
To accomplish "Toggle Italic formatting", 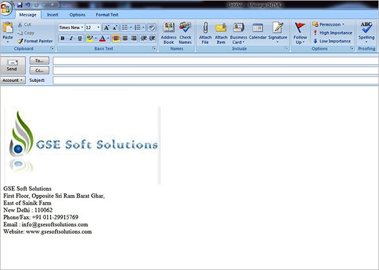I will [x=71, y=38].
